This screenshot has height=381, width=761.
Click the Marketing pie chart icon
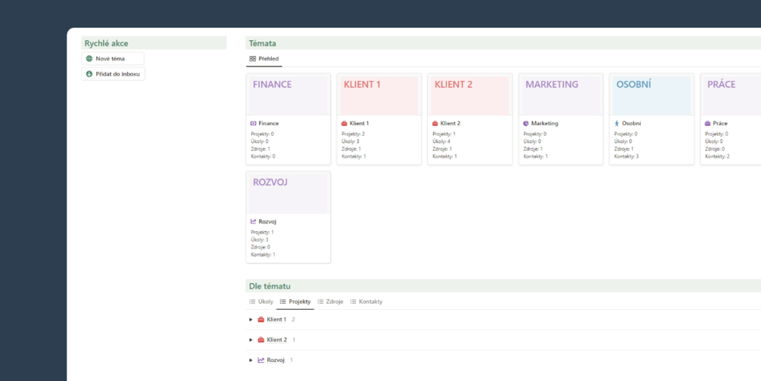[526, 123]
